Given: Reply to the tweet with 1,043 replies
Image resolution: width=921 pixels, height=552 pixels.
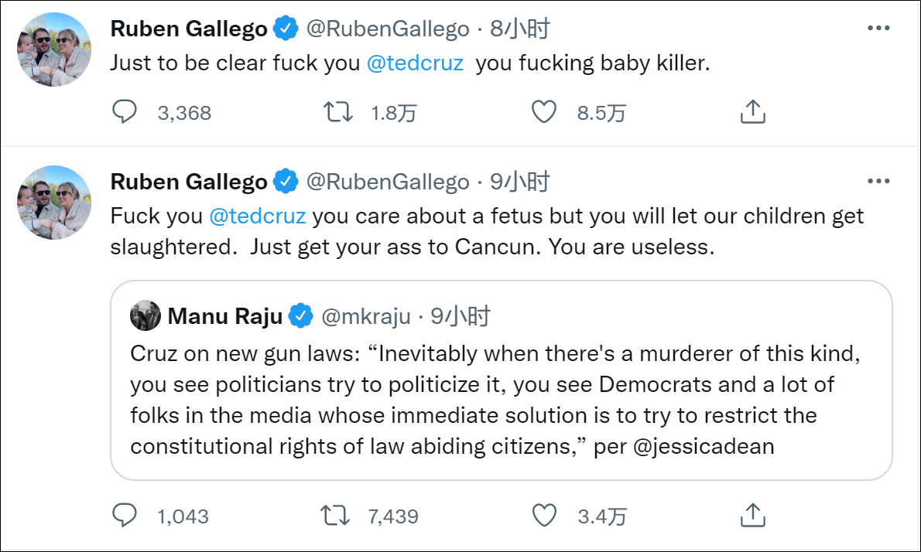Looking at the screenshot, I should click(x=125, y=515).
